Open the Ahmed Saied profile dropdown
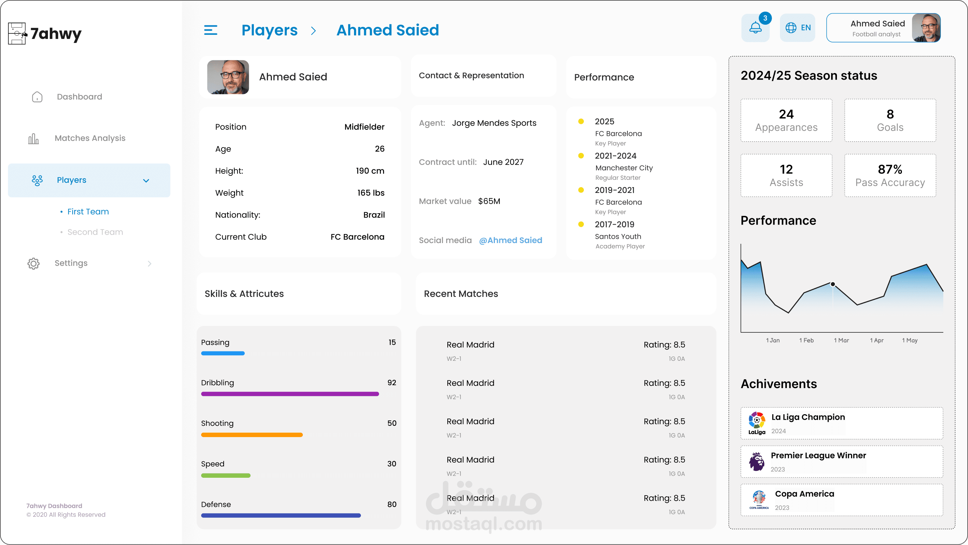This screenshot has height=545, width=968. click(x=883, y=28)
